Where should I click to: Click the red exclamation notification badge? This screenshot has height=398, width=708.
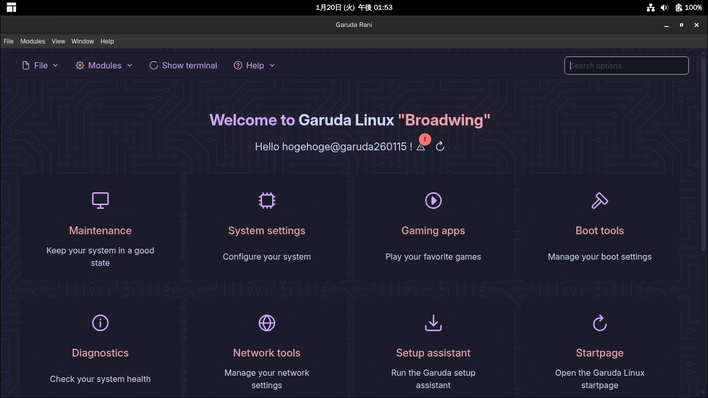425,139
